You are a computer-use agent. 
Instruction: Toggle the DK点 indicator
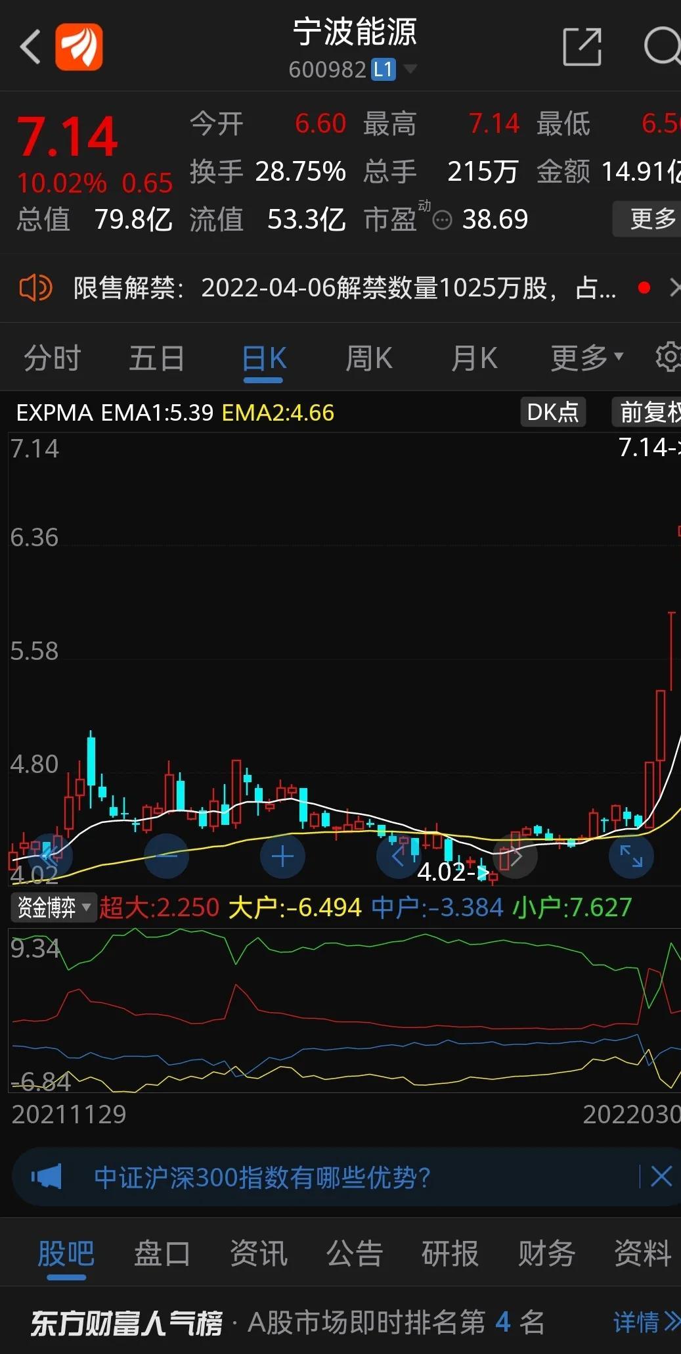click(x=552, y=412)
